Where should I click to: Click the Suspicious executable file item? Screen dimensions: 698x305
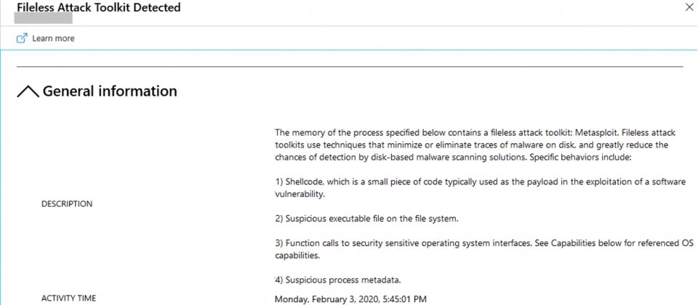[x=366, y=219]
